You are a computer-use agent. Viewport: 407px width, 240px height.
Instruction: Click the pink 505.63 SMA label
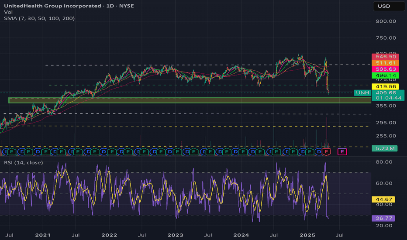coord(385,69)
